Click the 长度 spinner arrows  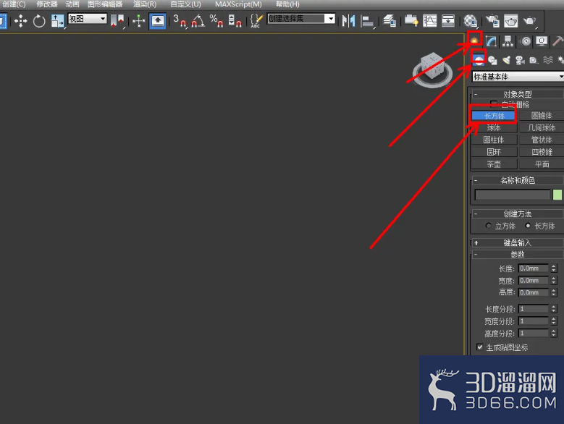(554, 268)
